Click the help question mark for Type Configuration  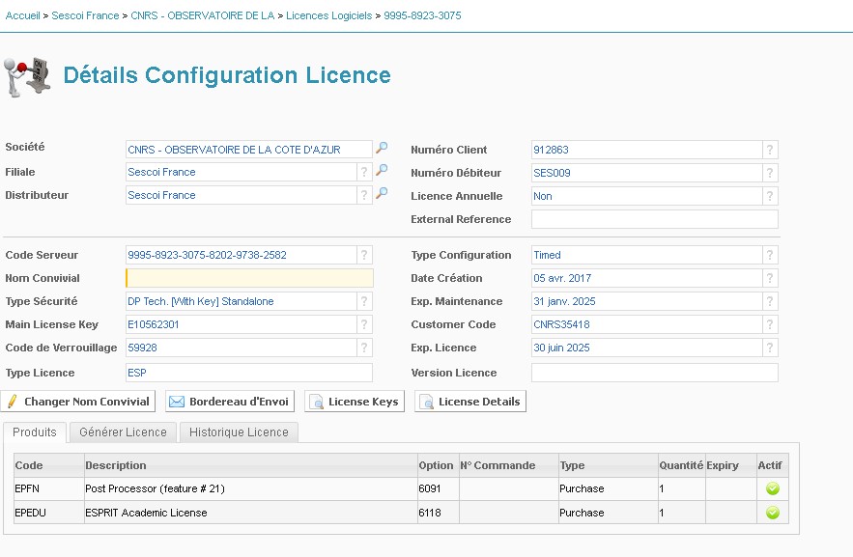point(770,255)
